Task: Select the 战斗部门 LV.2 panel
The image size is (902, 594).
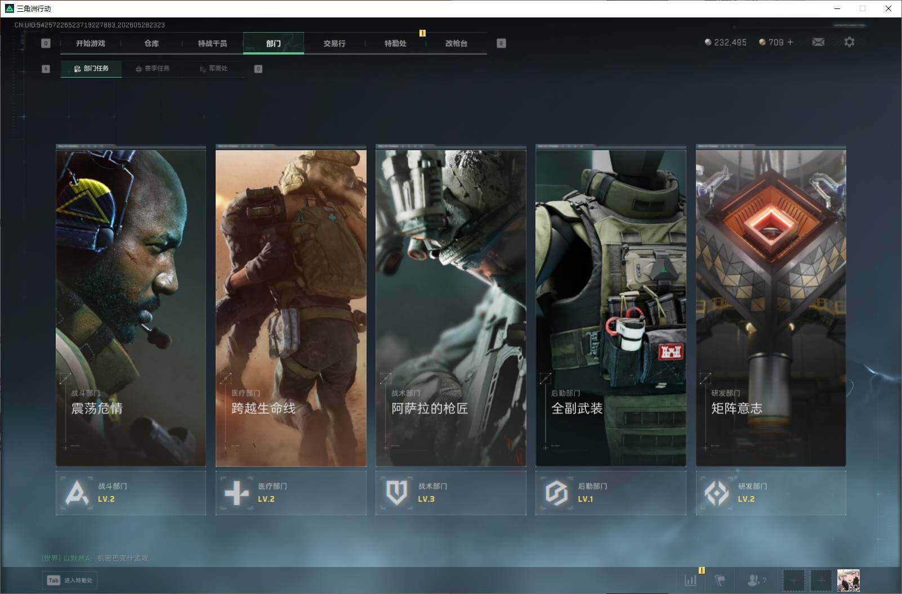Action: coord(131,493)
